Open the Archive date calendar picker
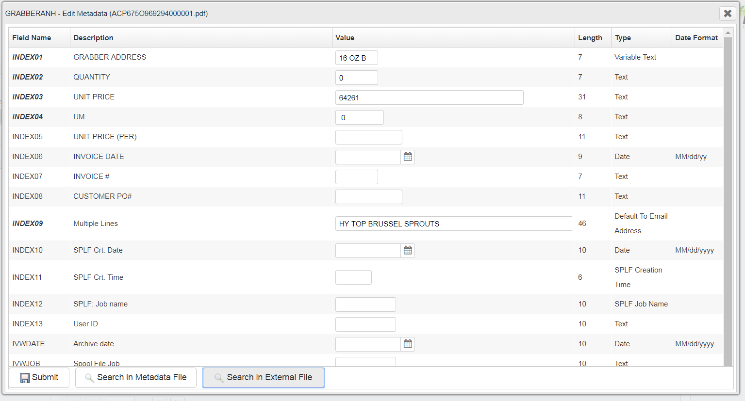The width and height of the screenshot is (745, 401). (x=408, y=344)
